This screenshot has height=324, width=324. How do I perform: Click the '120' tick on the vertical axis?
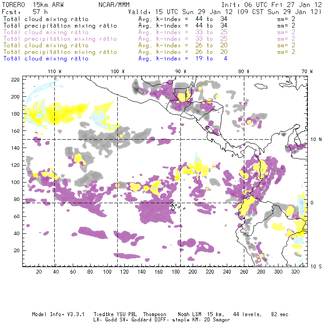coord(15,165)
